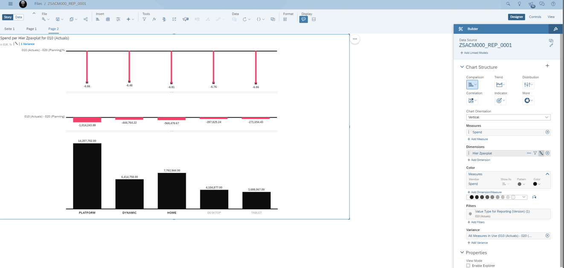Open the lightbulb hints icon

[x=519, y=4]
